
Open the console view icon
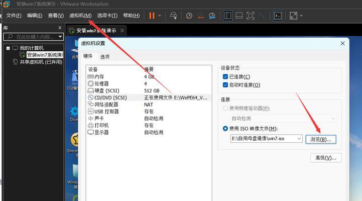tap(278, 16)
